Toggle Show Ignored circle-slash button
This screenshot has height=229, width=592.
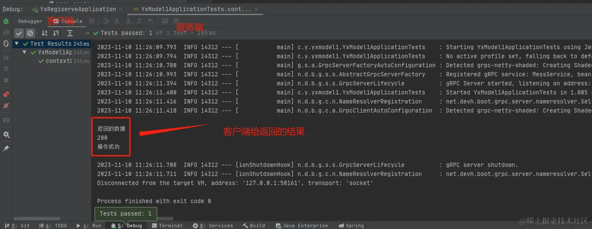[30, 33]
